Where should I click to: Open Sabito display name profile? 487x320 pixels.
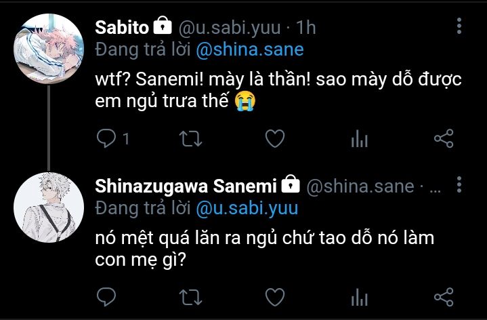pyautogui.click(x=121, y=27)
